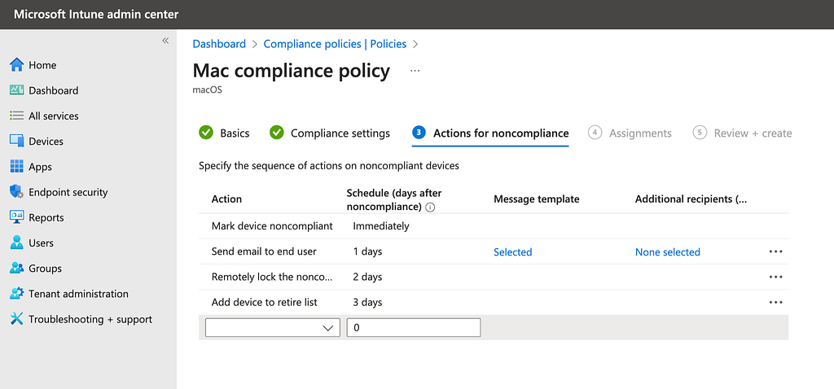
Task: Go to the Compliance settings tab
Action: pos(330,133)
